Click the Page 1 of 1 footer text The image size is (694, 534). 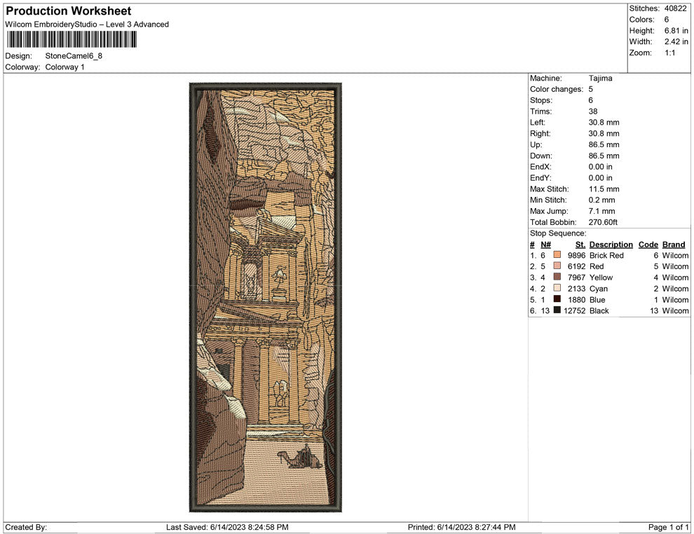(668, 527)
